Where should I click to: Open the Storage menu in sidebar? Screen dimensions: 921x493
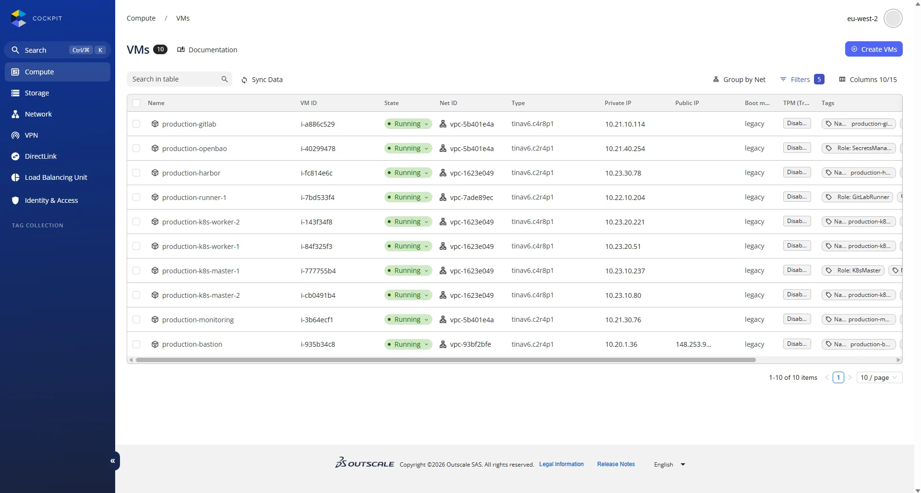[x=37, y=93]
